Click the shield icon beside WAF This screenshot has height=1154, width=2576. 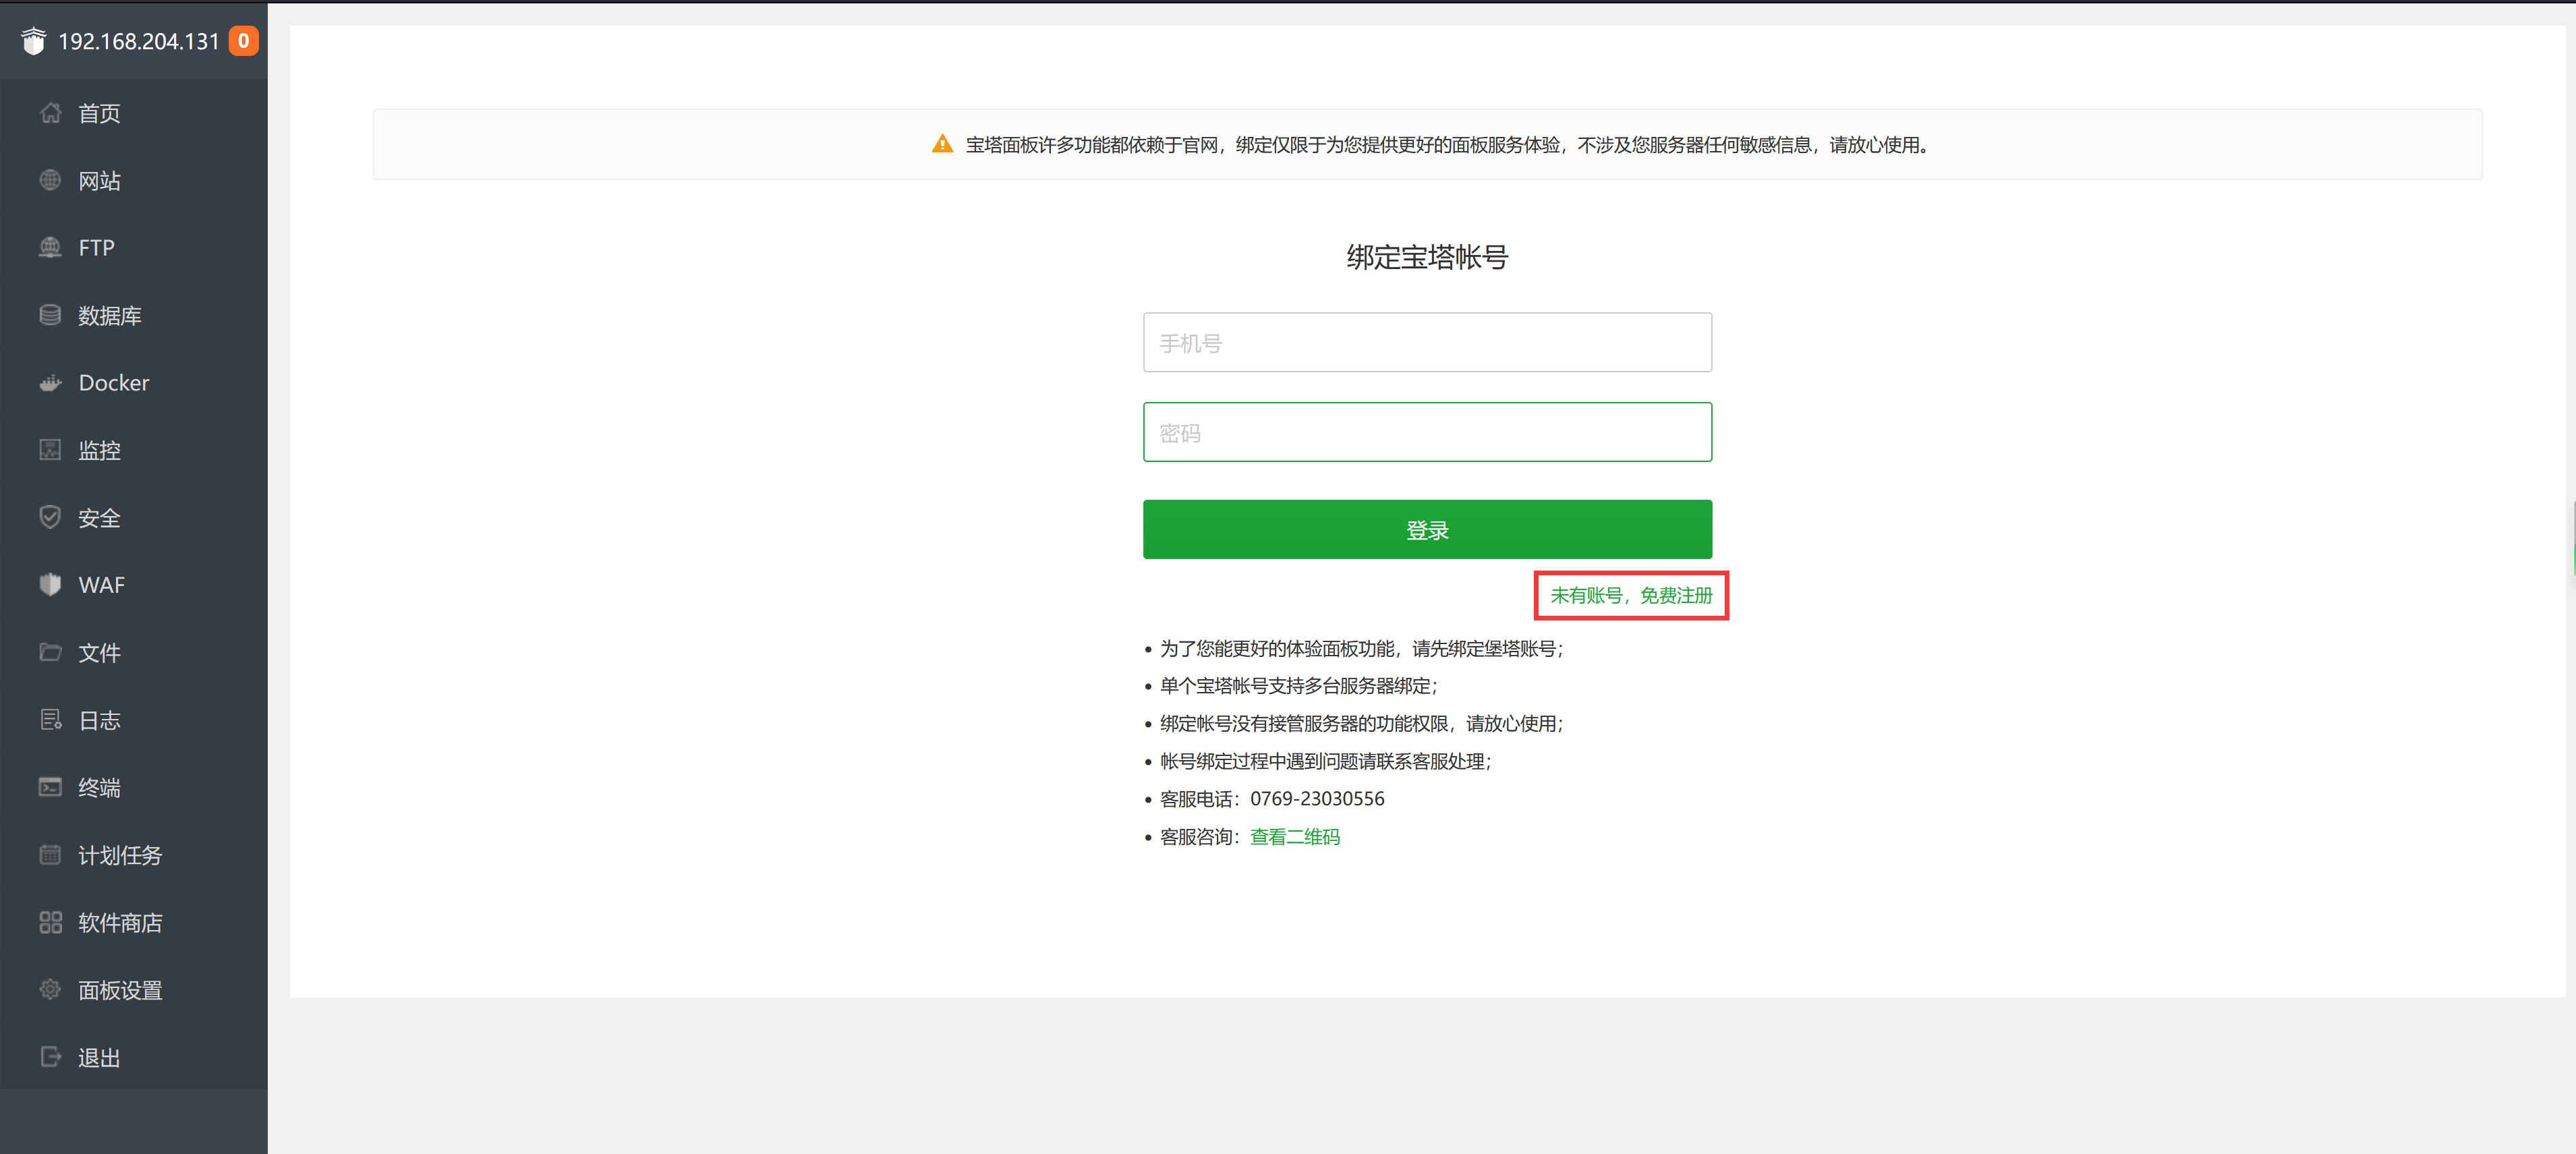50,584
